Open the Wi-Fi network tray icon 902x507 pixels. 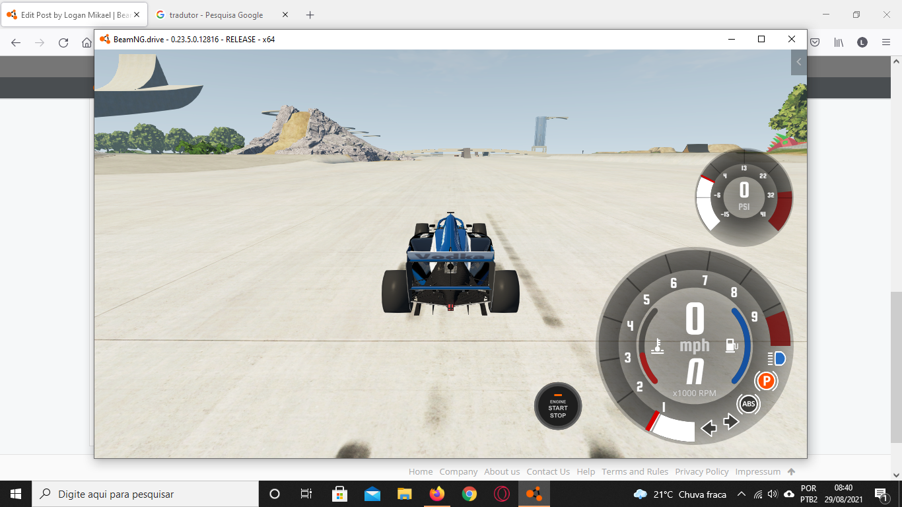pos(758,494)
